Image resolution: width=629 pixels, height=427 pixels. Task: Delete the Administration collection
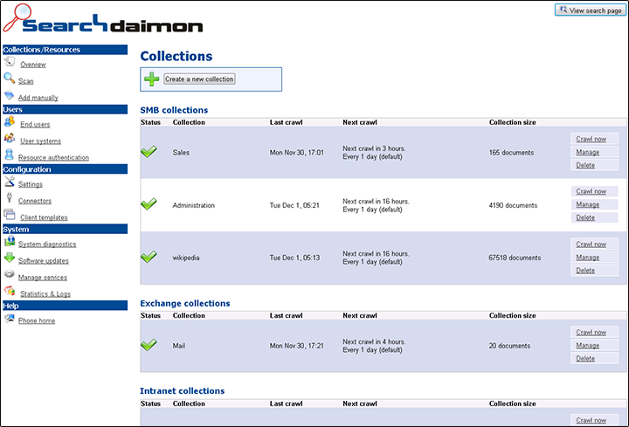pos(585,217)
